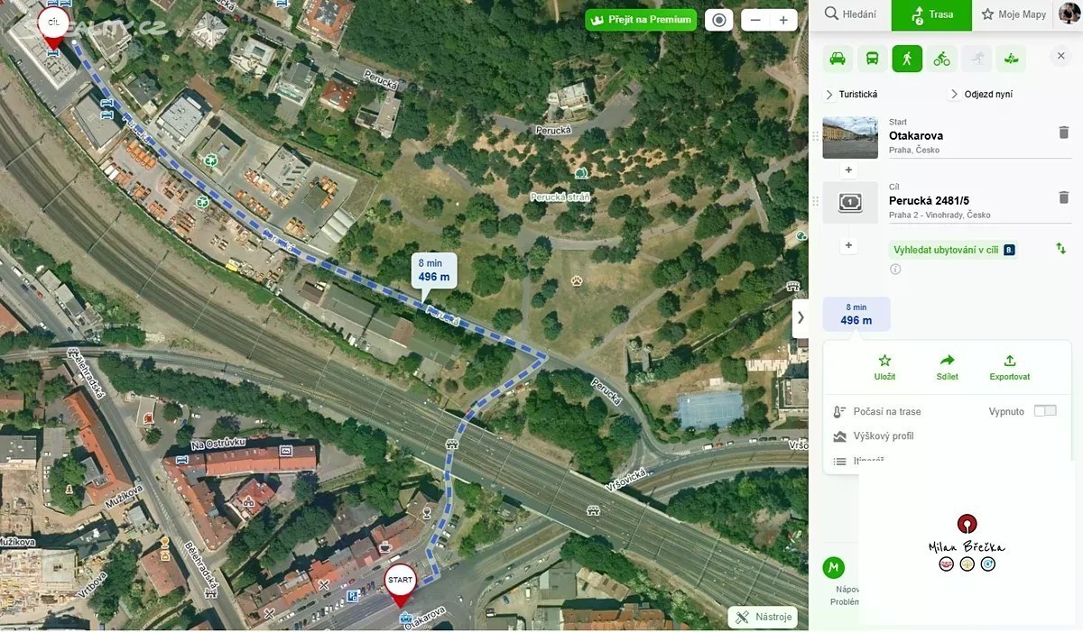Remove the Perucká 2481/5 destination
The width and height of the screenshot is (1083, 632).
[x=1063, y=197]
